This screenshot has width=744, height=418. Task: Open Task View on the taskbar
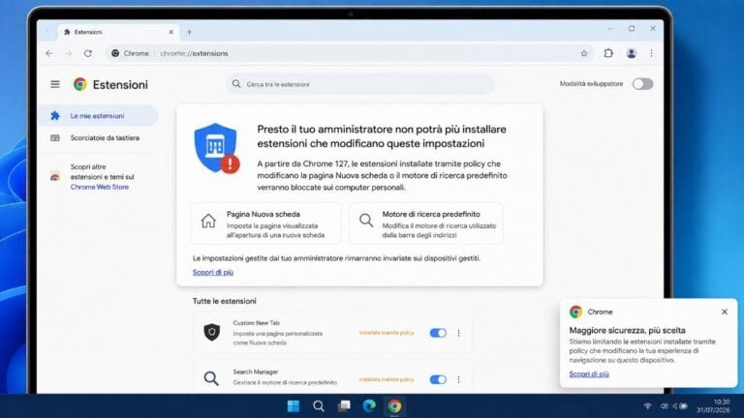coord(344,406)
